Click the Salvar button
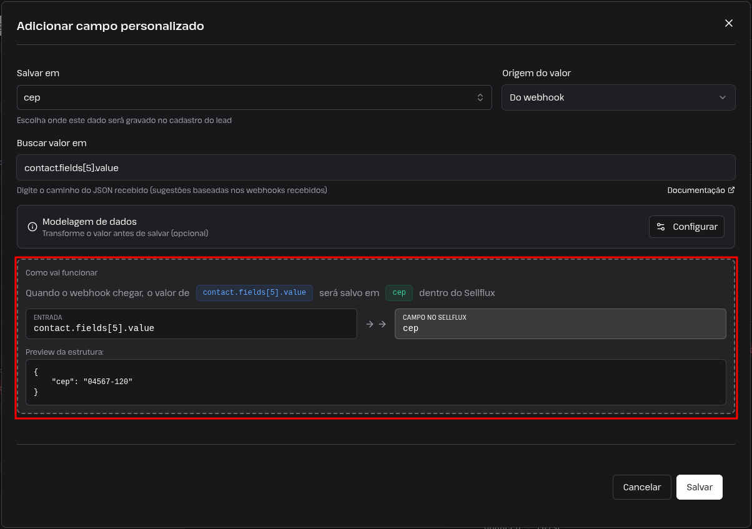 pos(700,487)
